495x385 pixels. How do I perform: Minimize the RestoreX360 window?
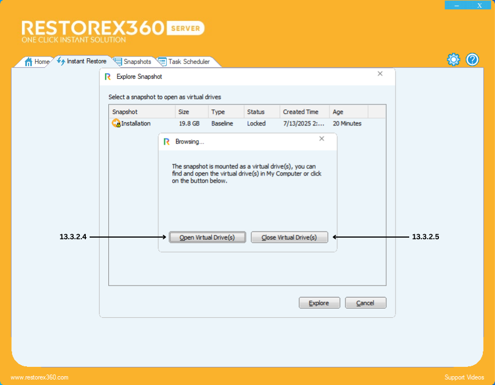457,5
